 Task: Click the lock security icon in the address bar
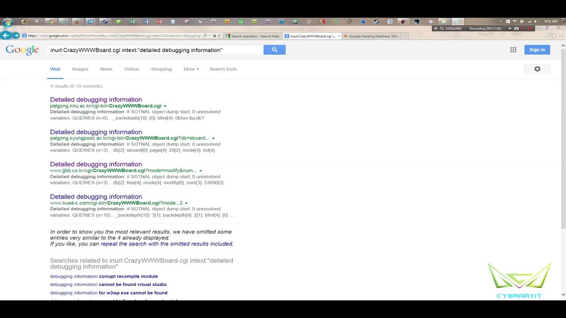click(x=214, y=36)
